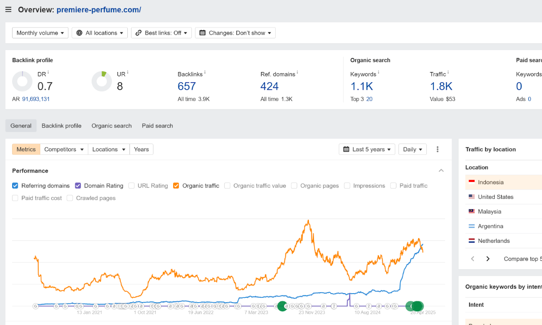The width and height of the screenshot is (542, 325).
Task: Open the AR value 91,693,131
Action: pos(36,99)
